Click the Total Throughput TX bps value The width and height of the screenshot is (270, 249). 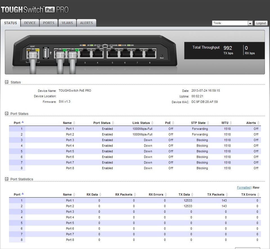[228, 48]
